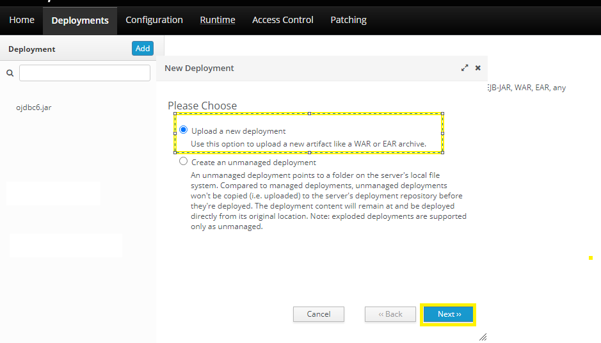
Task: Open the Patching tab
Action: pos(348,20)
